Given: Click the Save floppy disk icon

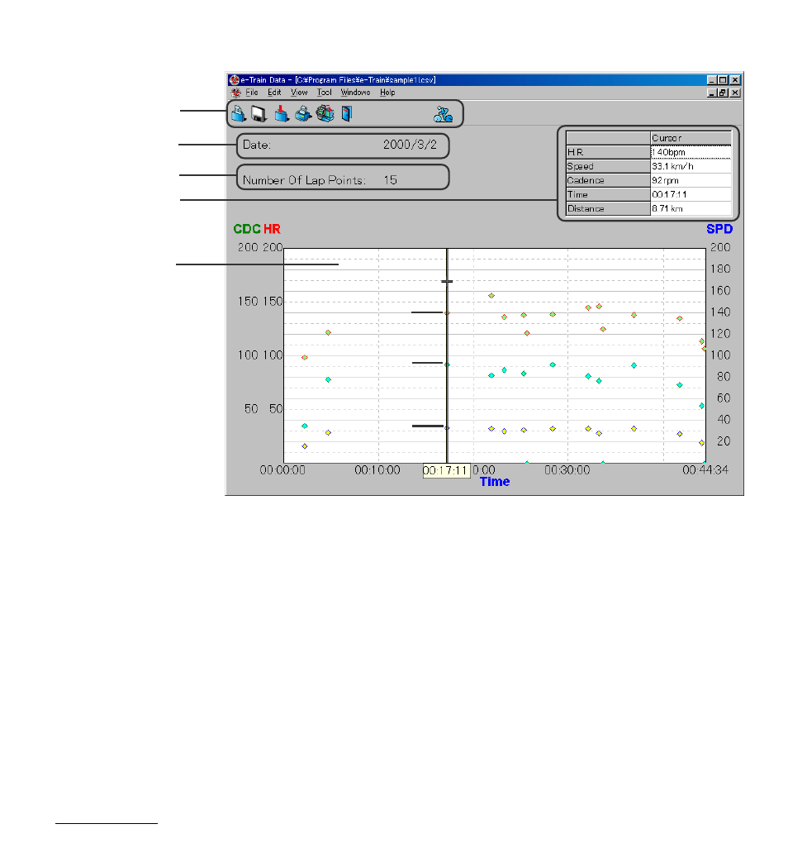Looking at the screenshot, I should tap(259, 114).
